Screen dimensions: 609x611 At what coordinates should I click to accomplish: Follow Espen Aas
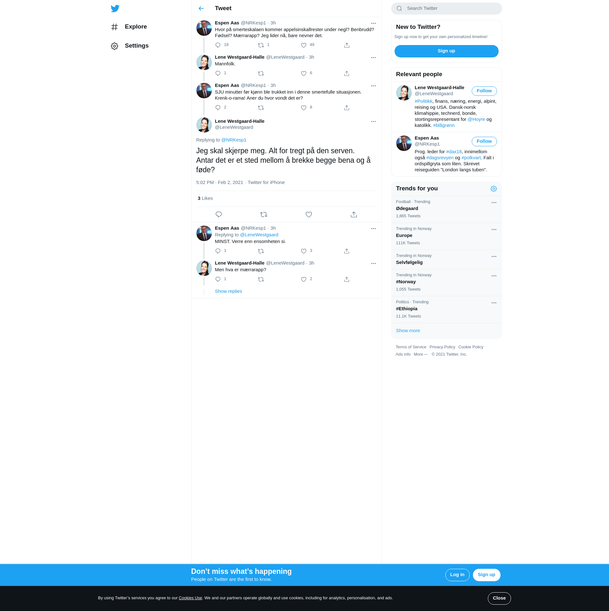pos(484,141)
